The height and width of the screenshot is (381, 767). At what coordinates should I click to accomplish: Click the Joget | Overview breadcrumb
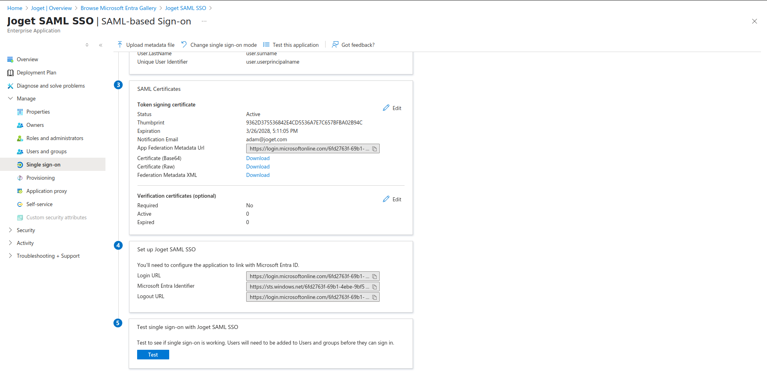[x=51, y=8]
